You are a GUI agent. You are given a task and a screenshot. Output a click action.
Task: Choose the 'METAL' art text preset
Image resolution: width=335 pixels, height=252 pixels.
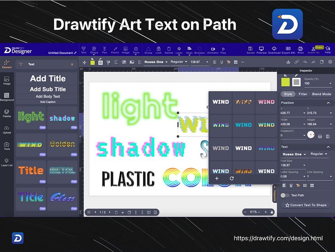(x=62, y=172)
